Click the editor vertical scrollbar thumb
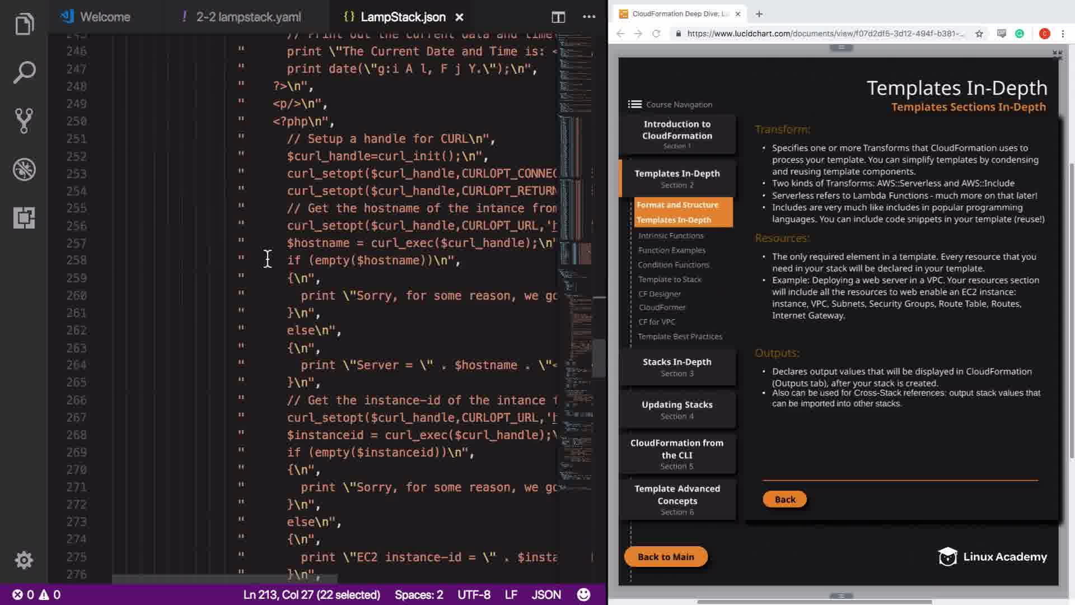Viewport: 1075px width, 605px height. (599, 357)
